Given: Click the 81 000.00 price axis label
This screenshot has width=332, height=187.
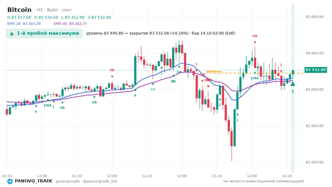Looking at the screenshot, I should tap(314, 162).
